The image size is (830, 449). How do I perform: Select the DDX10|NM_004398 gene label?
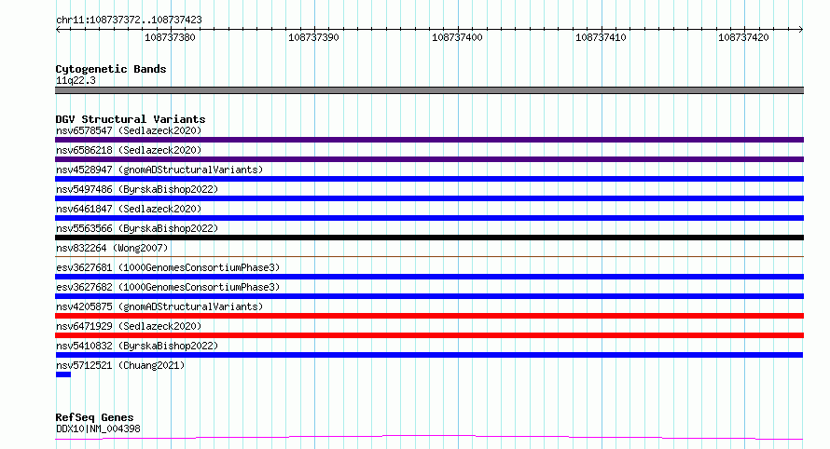[98, 429]
